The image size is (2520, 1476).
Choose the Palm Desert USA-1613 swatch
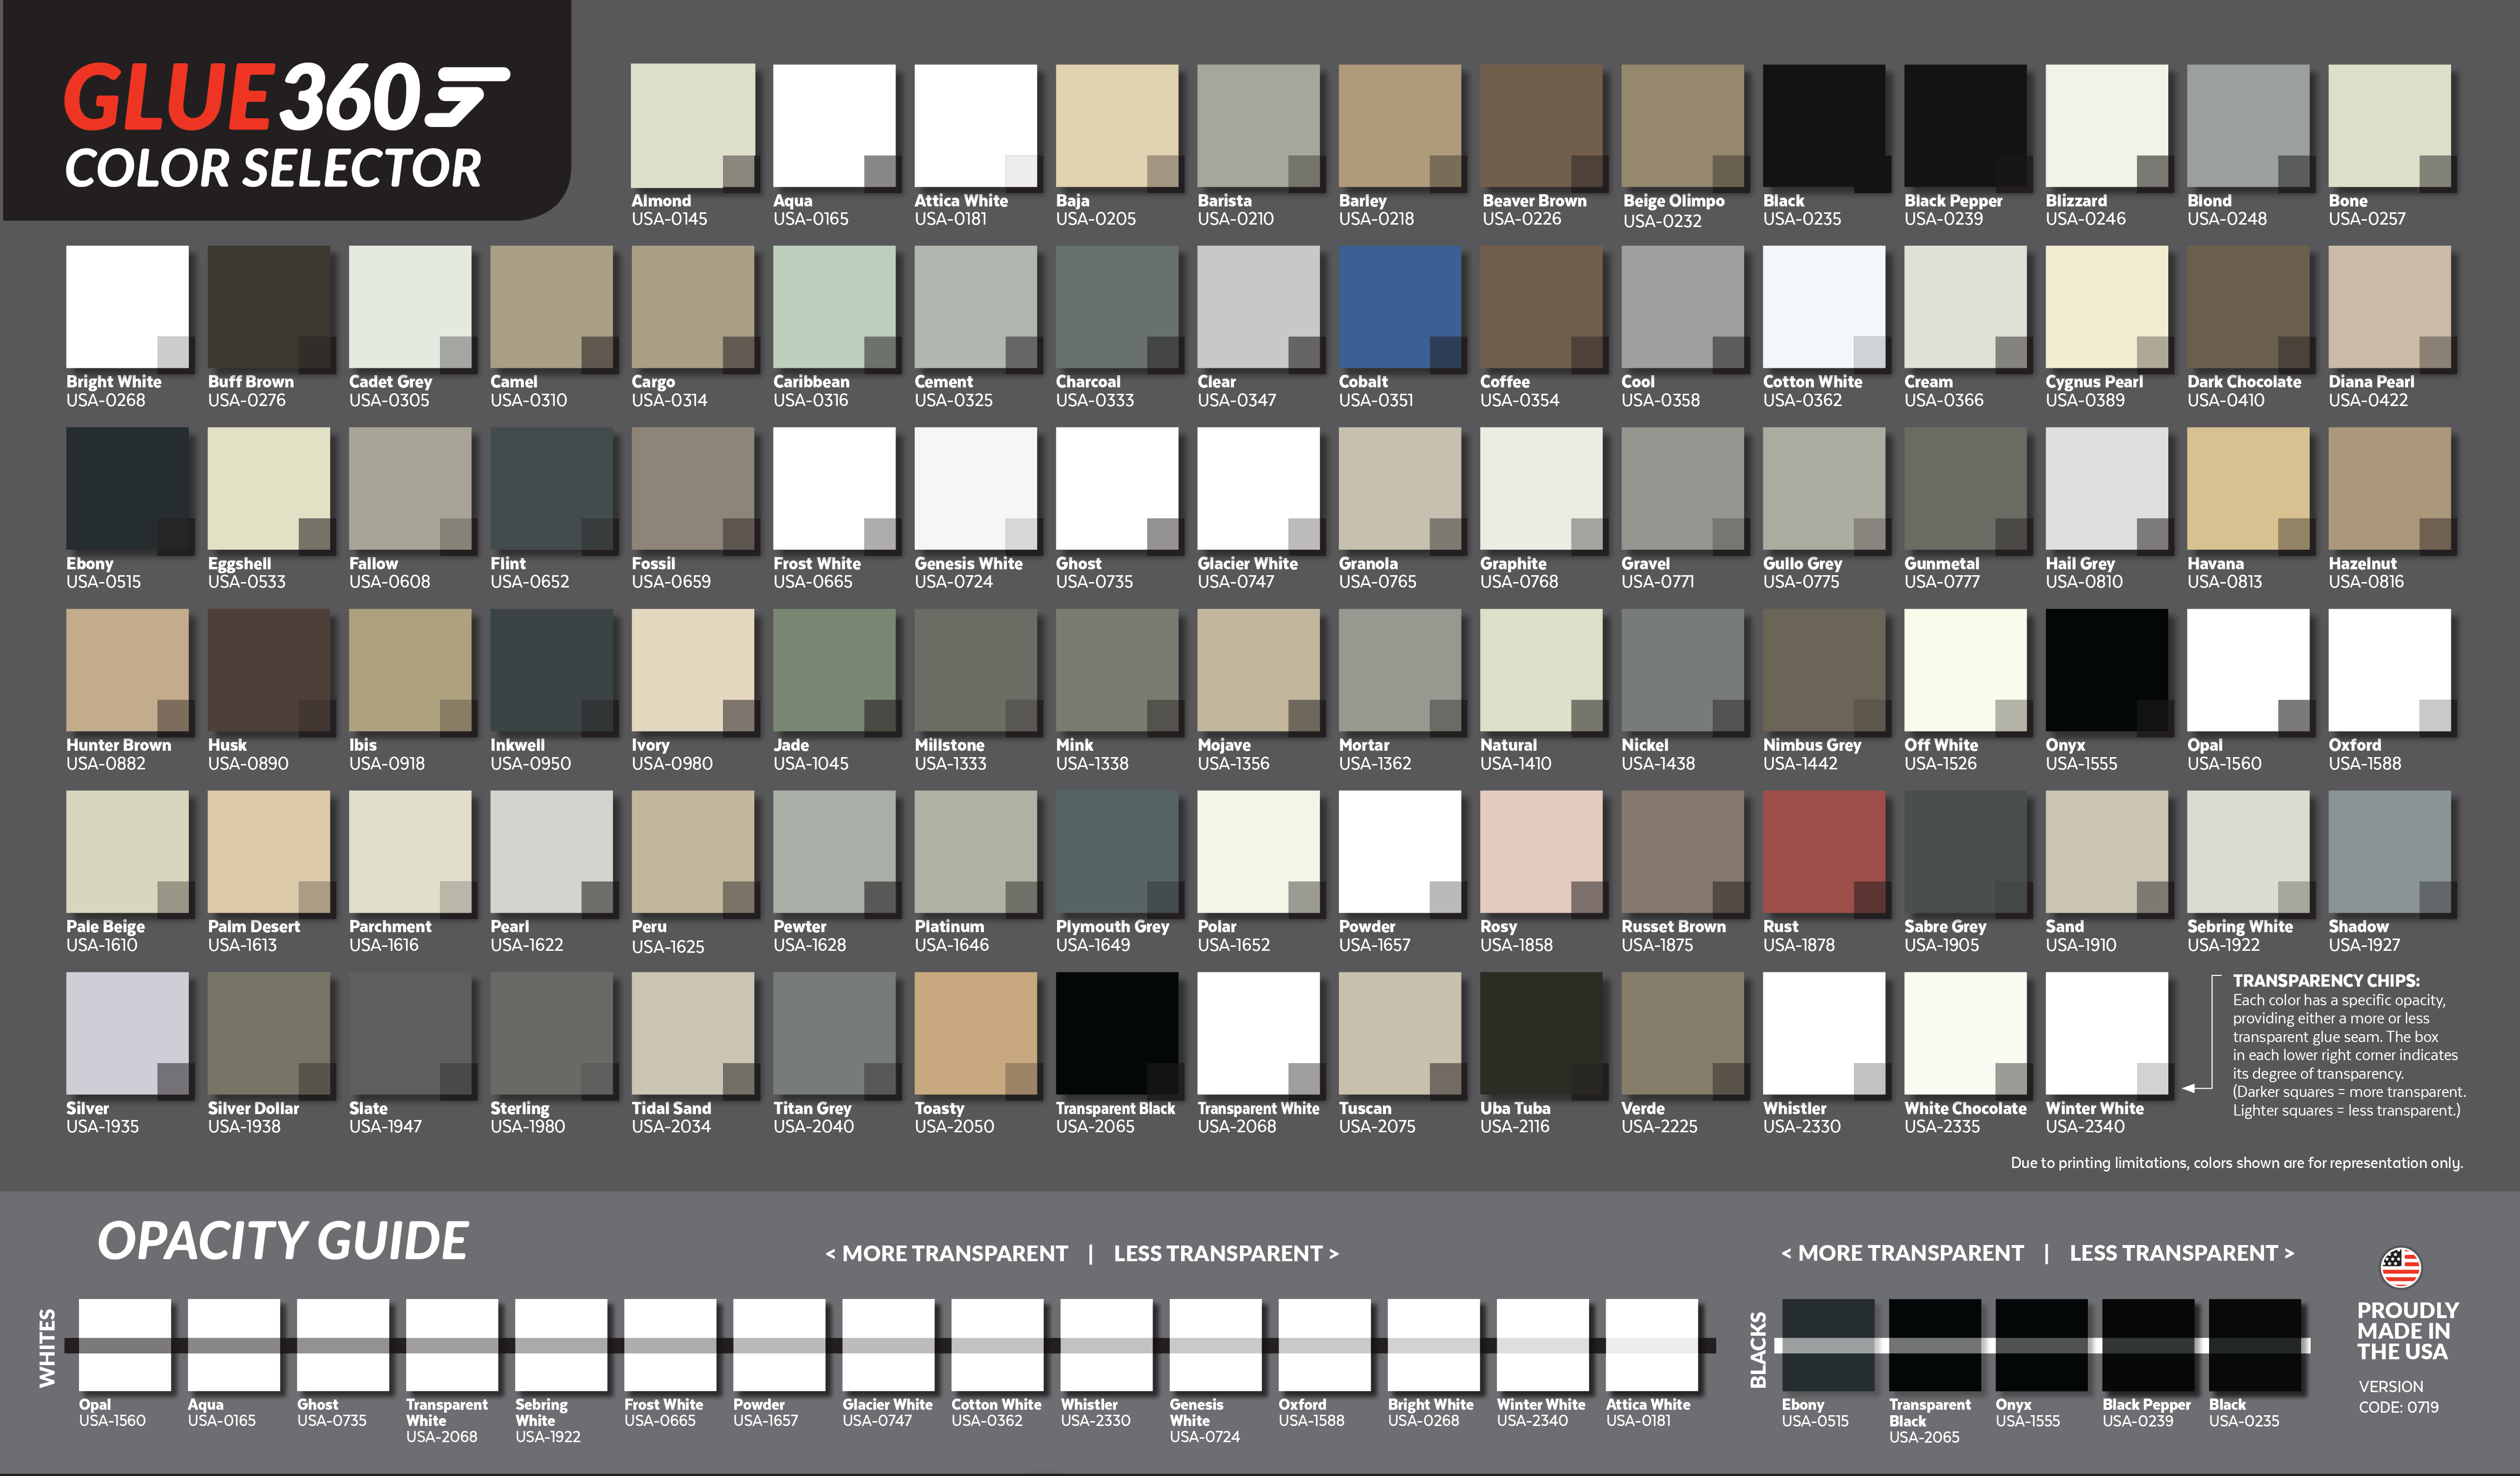click(269, 852)
